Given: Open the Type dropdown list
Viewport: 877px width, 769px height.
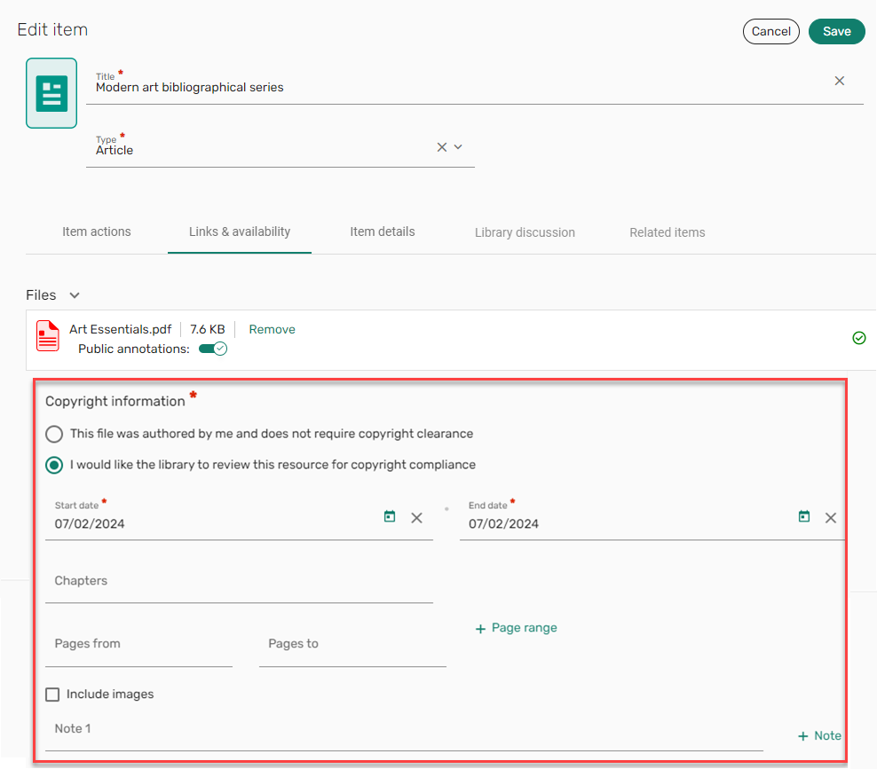Looking at the screenshot, I should coord(458,147).
